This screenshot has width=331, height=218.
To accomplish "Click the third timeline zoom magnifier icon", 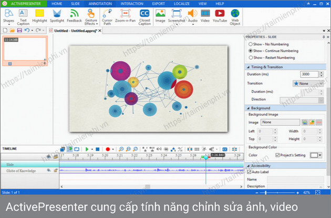I will (136, 149).
